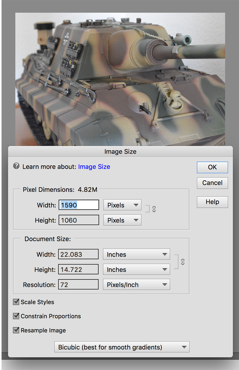Open the pixel width units dropdown
Screen dimensions: 239x370
point(122,205)
